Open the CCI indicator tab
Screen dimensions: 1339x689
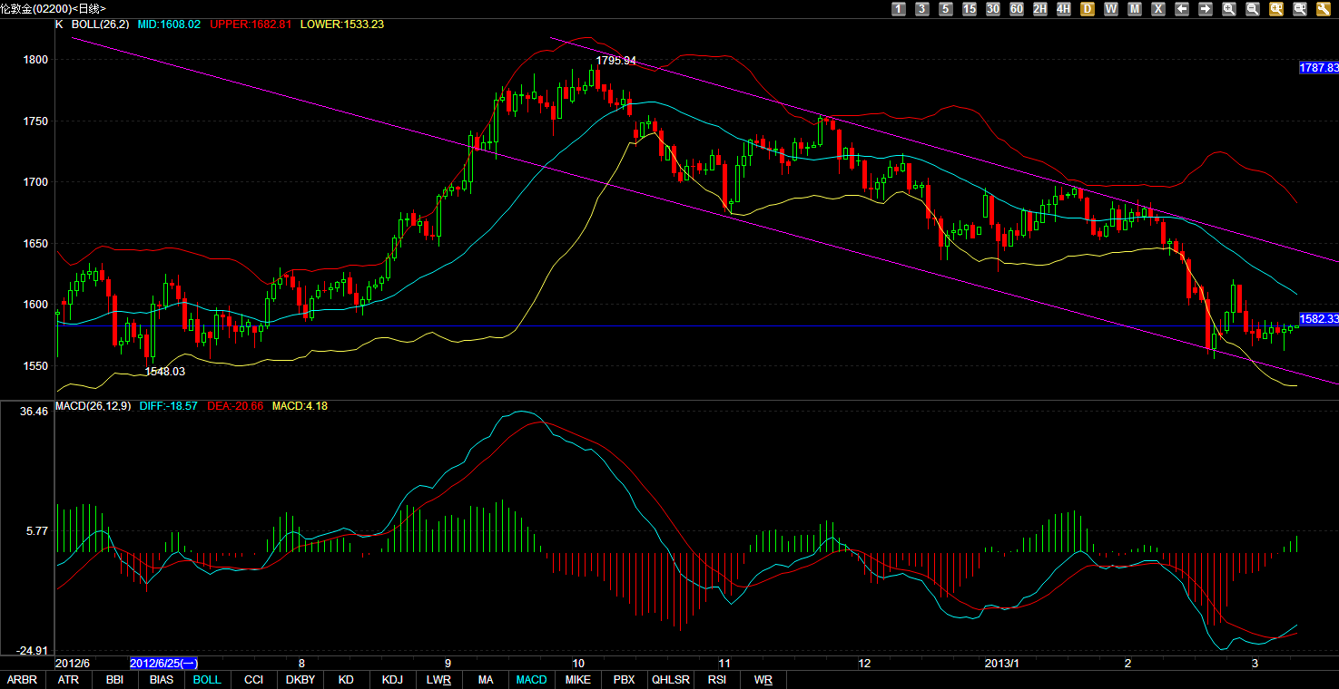point(254,680)
